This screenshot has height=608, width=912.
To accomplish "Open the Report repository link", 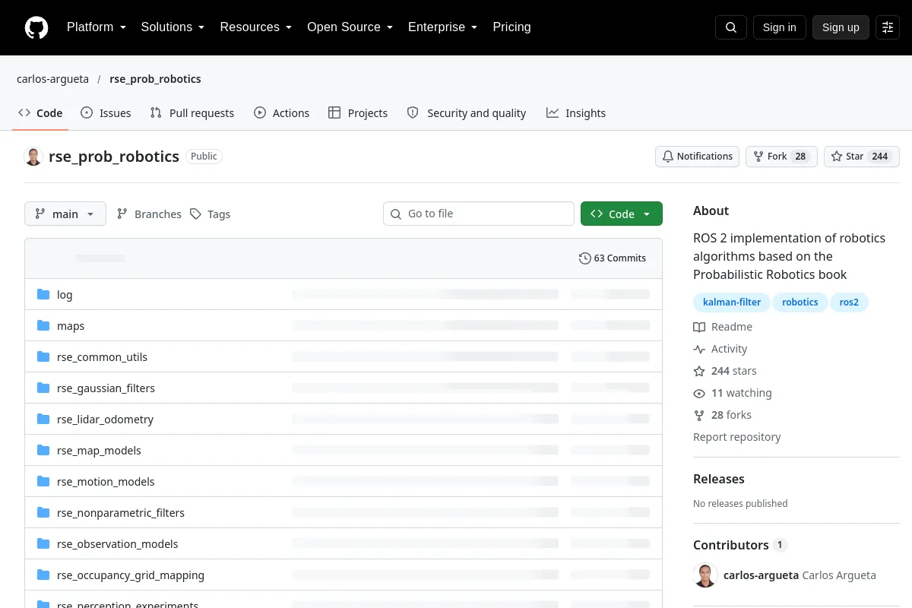I will [737, 437].
